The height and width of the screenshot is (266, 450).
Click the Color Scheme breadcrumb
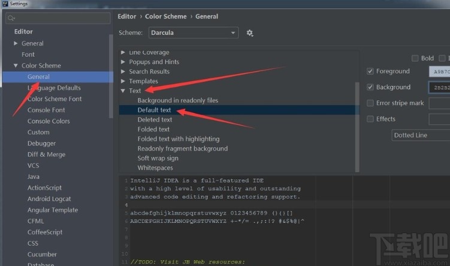(x=165, y=17)
